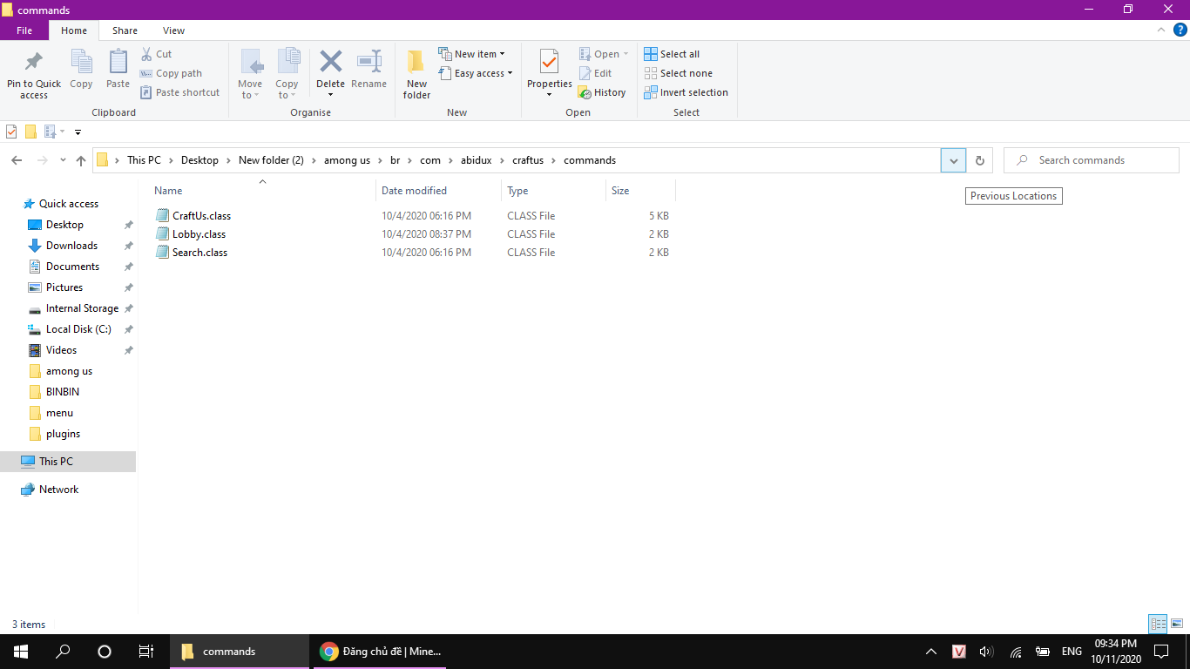Select Network in the navigation pane
Screen dimensions: 1190x669
[x=58, y=490]
